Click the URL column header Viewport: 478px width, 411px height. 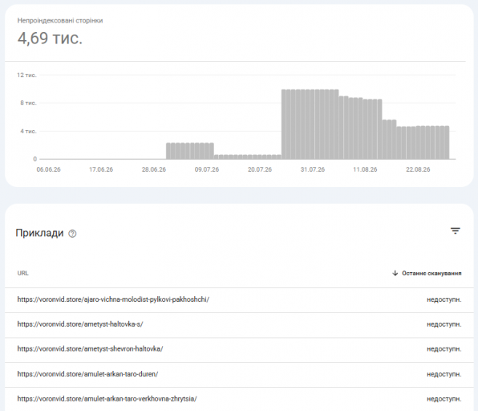(x=23, y=273)
